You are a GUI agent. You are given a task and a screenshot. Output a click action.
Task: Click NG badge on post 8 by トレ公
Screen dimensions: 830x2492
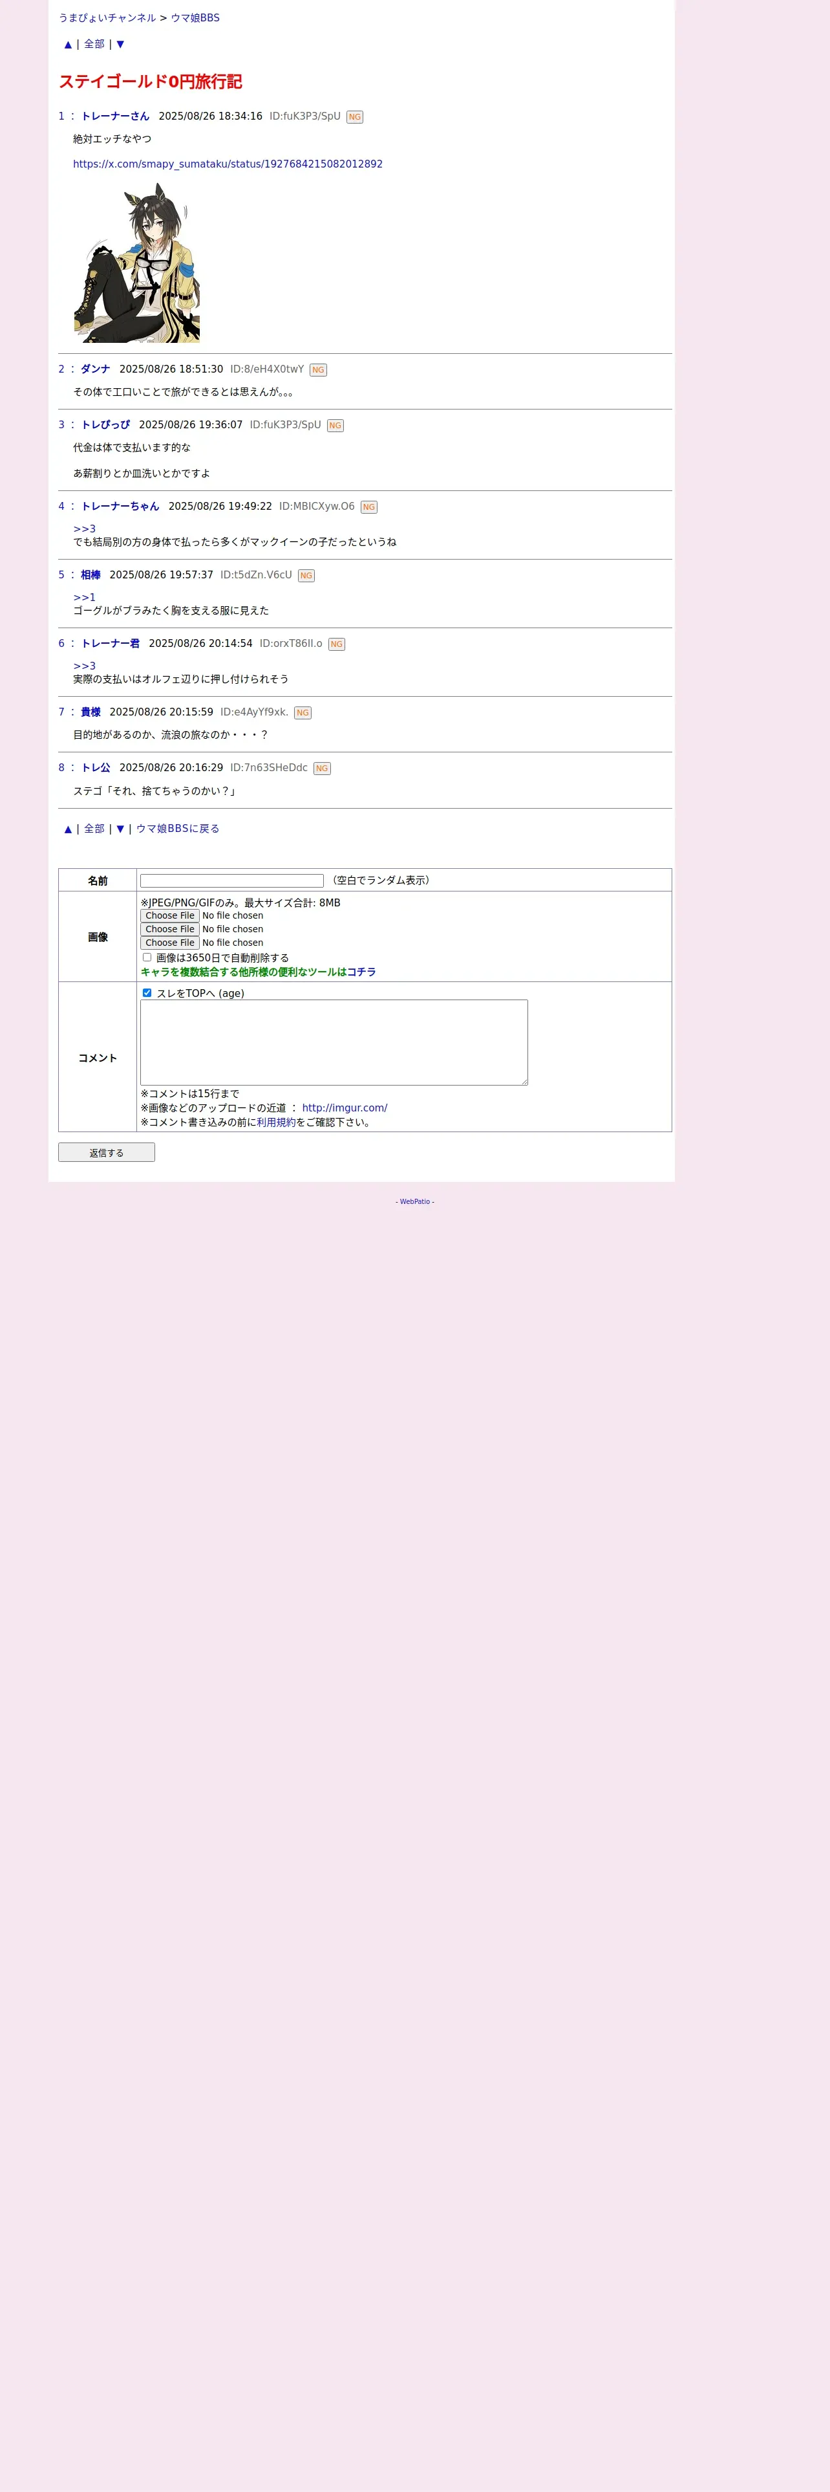pyautogui.click(x=322, y=769)
